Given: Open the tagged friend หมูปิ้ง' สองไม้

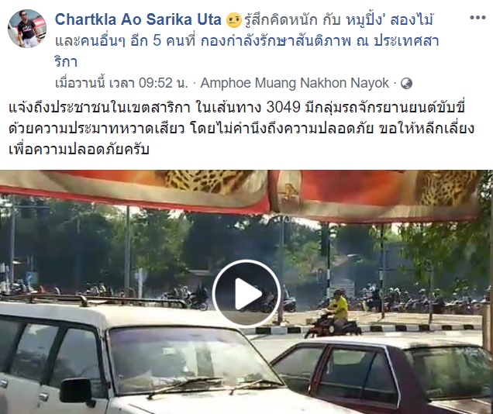Looking at the screenshot, I should point(390,20).
